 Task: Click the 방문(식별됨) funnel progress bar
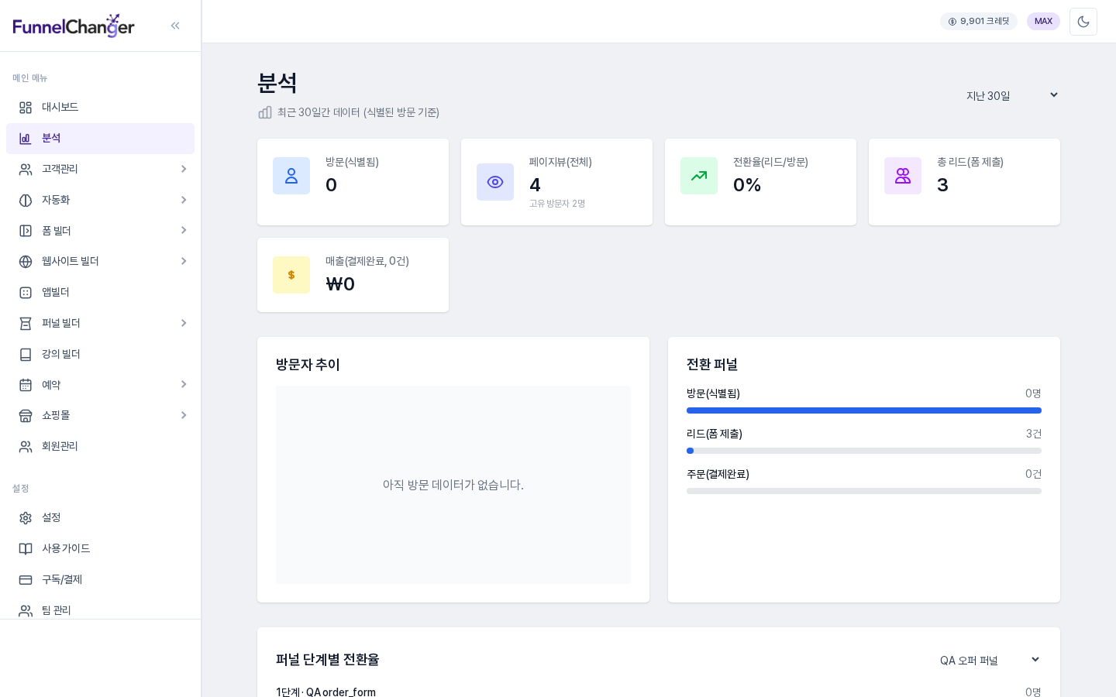864,410
